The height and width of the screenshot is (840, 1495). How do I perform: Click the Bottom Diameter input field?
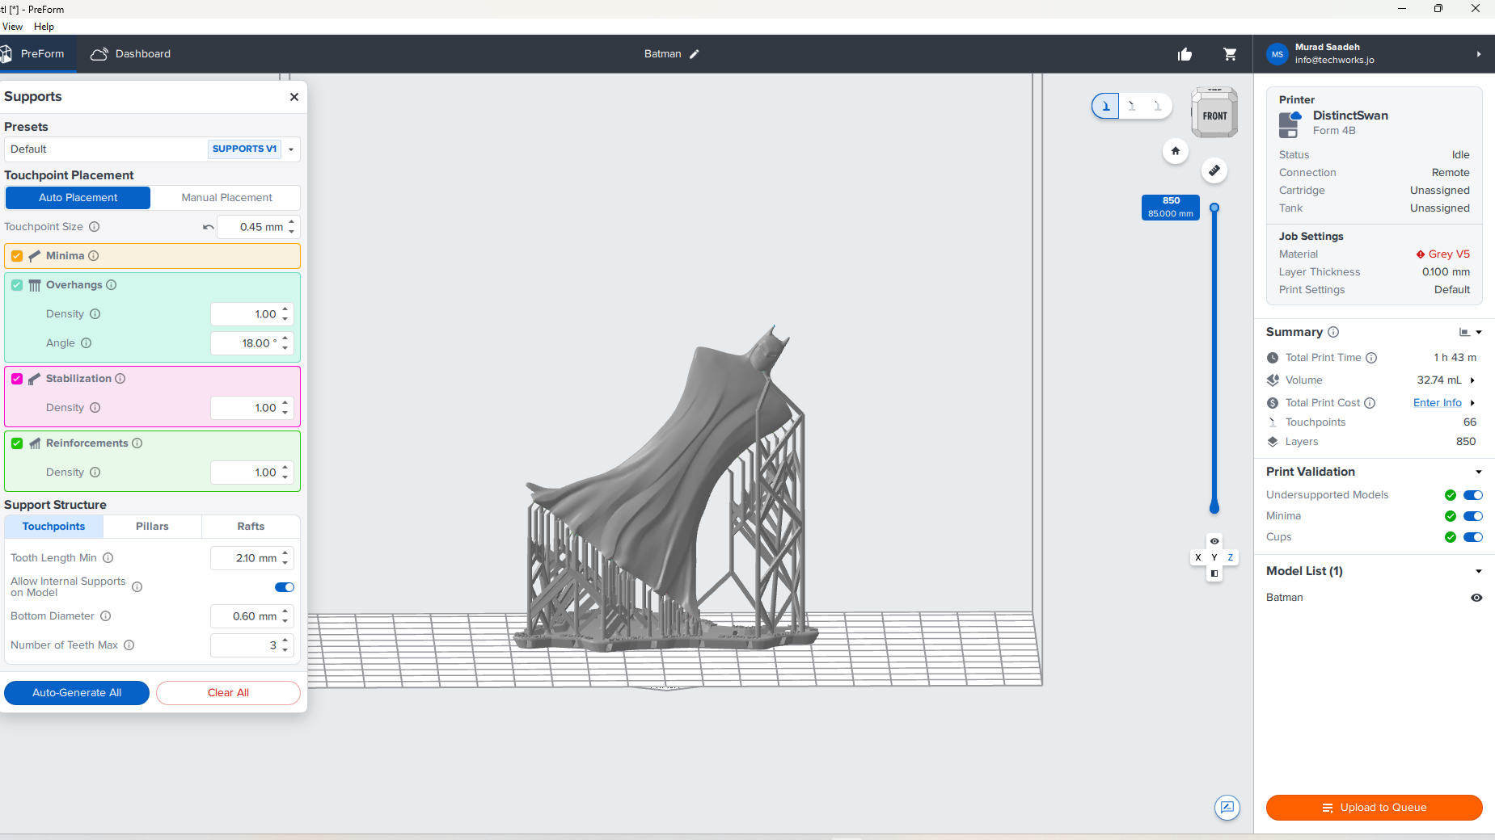pos(251,616)
